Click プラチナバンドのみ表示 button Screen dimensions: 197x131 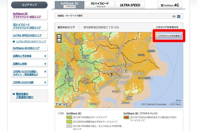point(169,36)
